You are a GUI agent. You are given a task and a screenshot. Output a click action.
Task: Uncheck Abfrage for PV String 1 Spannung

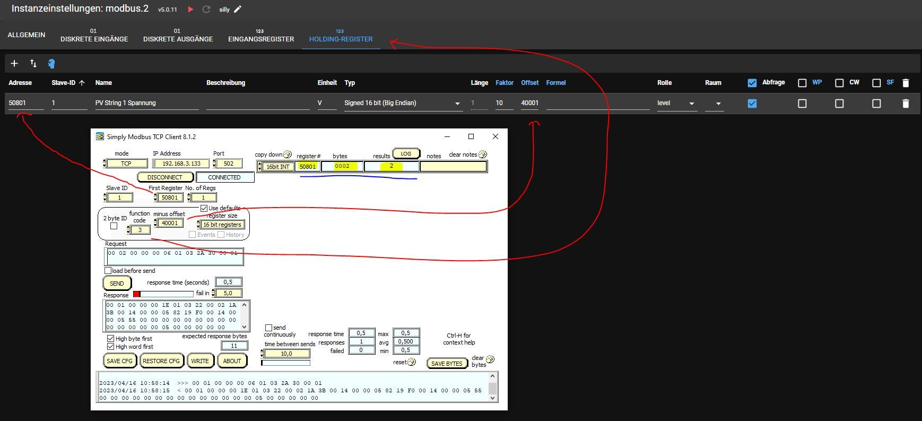coord(752,104)
